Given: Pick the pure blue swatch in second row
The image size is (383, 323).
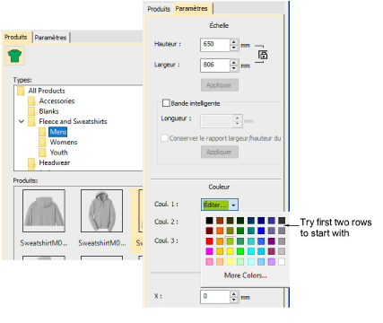Looking at the screenshot, I should pyautogui.click(x=261, y=231).
